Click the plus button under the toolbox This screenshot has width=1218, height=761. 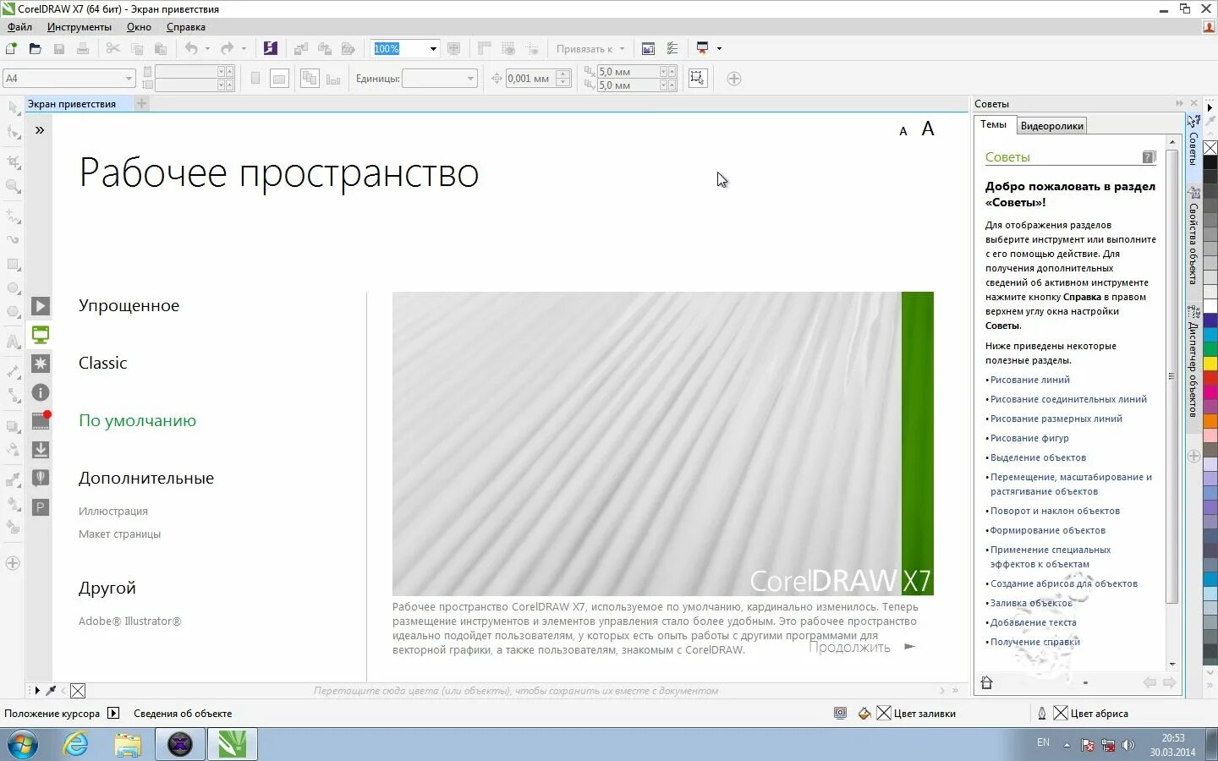tap(13, 563)
